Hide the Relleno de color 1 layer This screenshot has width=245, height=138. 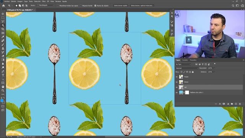[177, 92]
